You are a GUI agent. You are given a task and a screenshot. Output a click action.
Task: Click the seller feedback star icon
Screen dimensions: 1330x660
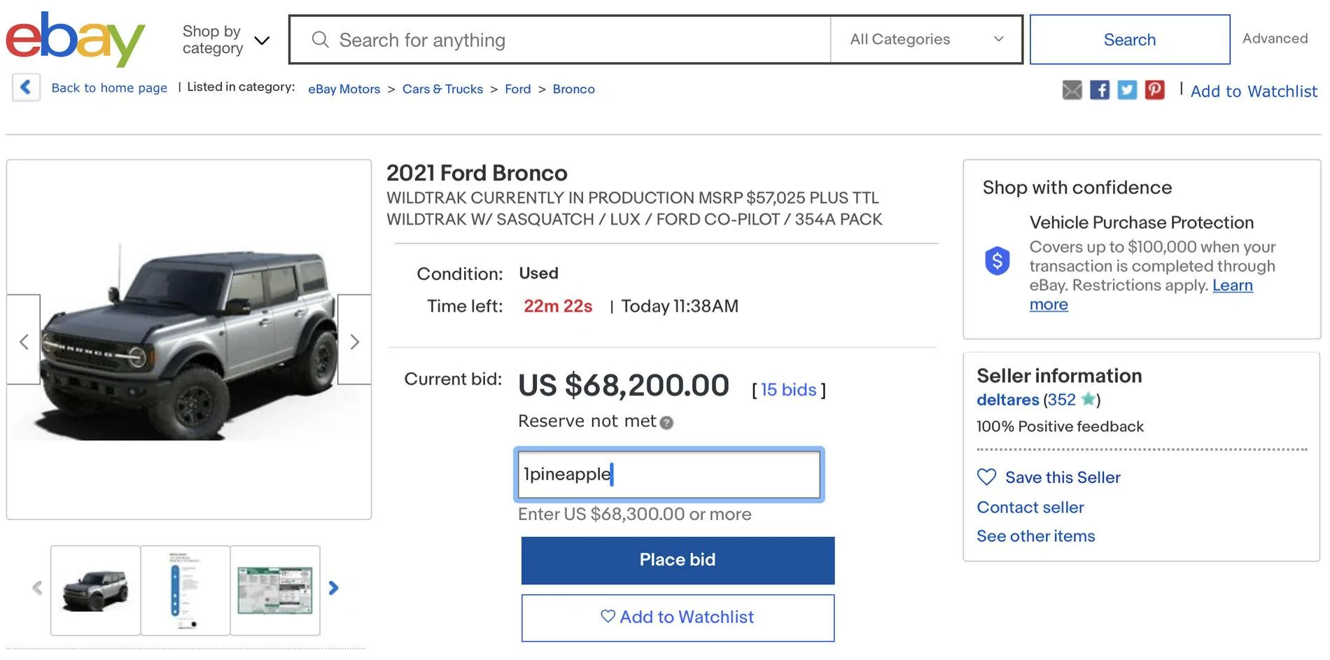[1088, 399]
